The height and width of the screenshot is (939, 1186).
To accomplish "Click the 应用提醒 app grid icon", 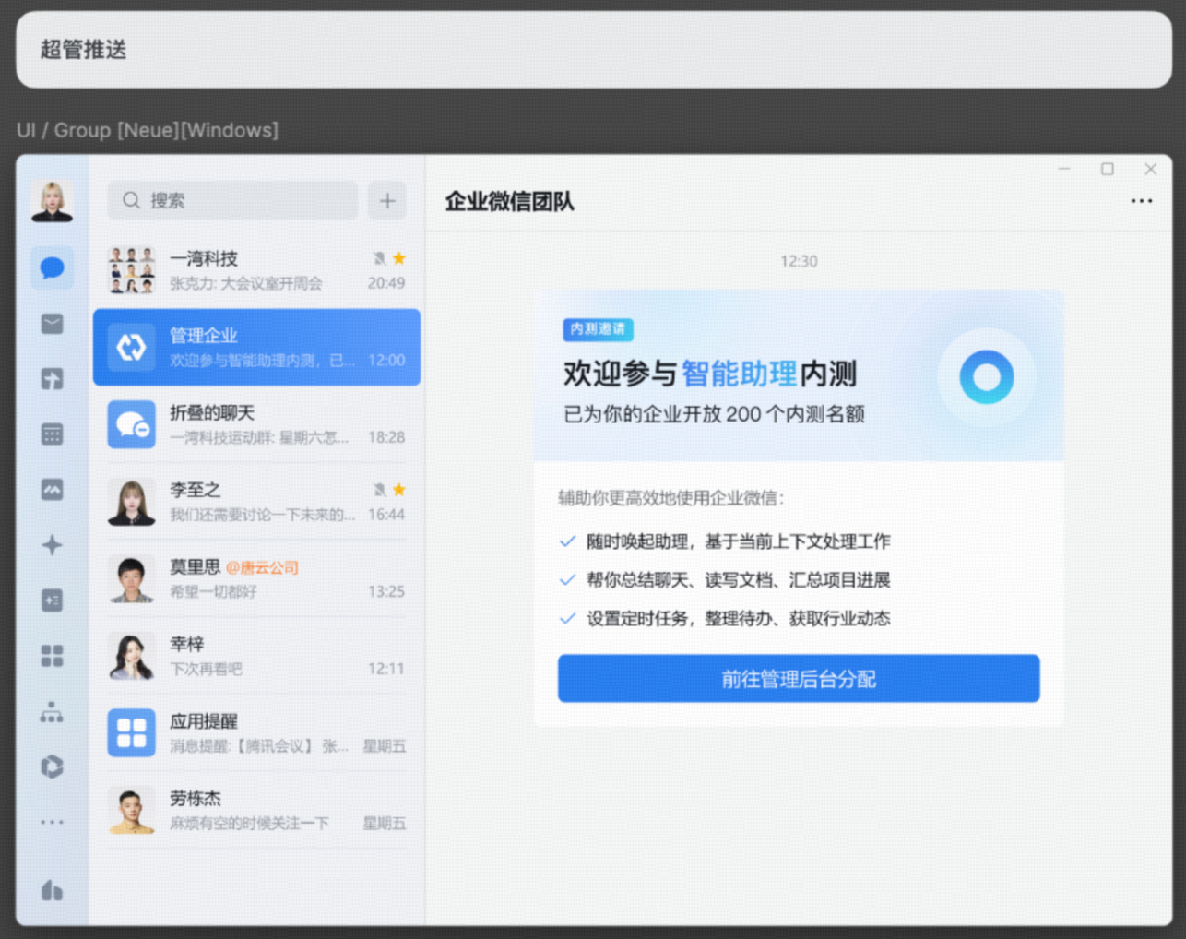I will click(131, 733).
